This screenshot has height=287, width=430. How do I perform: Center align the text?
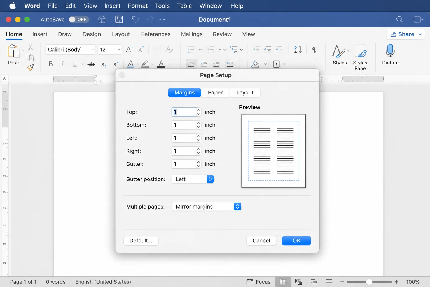(x=191, y=64)
